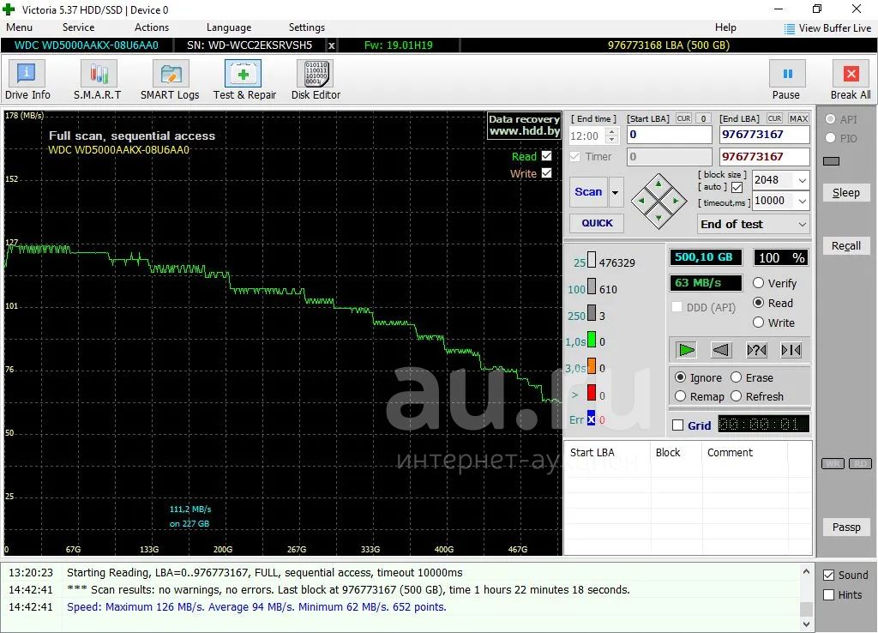Screen dimensions: 878x633
Task: Click the QUICK scan button
Action: click(597, 223)
